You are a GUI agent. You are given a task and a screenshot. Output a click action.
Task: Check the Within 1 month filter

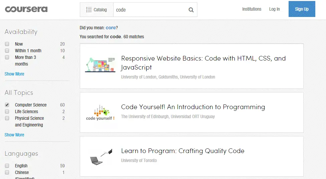click(7, 51)
